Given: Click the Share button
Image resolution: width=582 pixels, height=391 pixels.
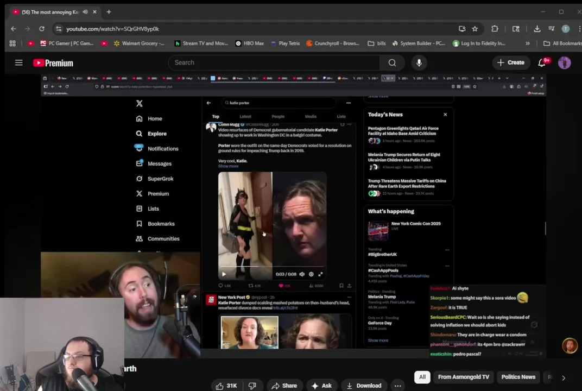Looking at the screenshot, I should tap(284, 386).
